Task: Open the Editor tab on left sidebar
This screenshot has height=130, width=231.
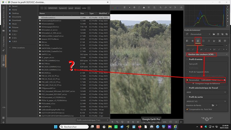Action: click(4, 61)
